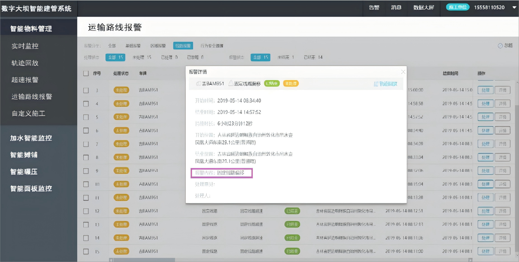Click the 忽略 icon at top right

point(500,46)
